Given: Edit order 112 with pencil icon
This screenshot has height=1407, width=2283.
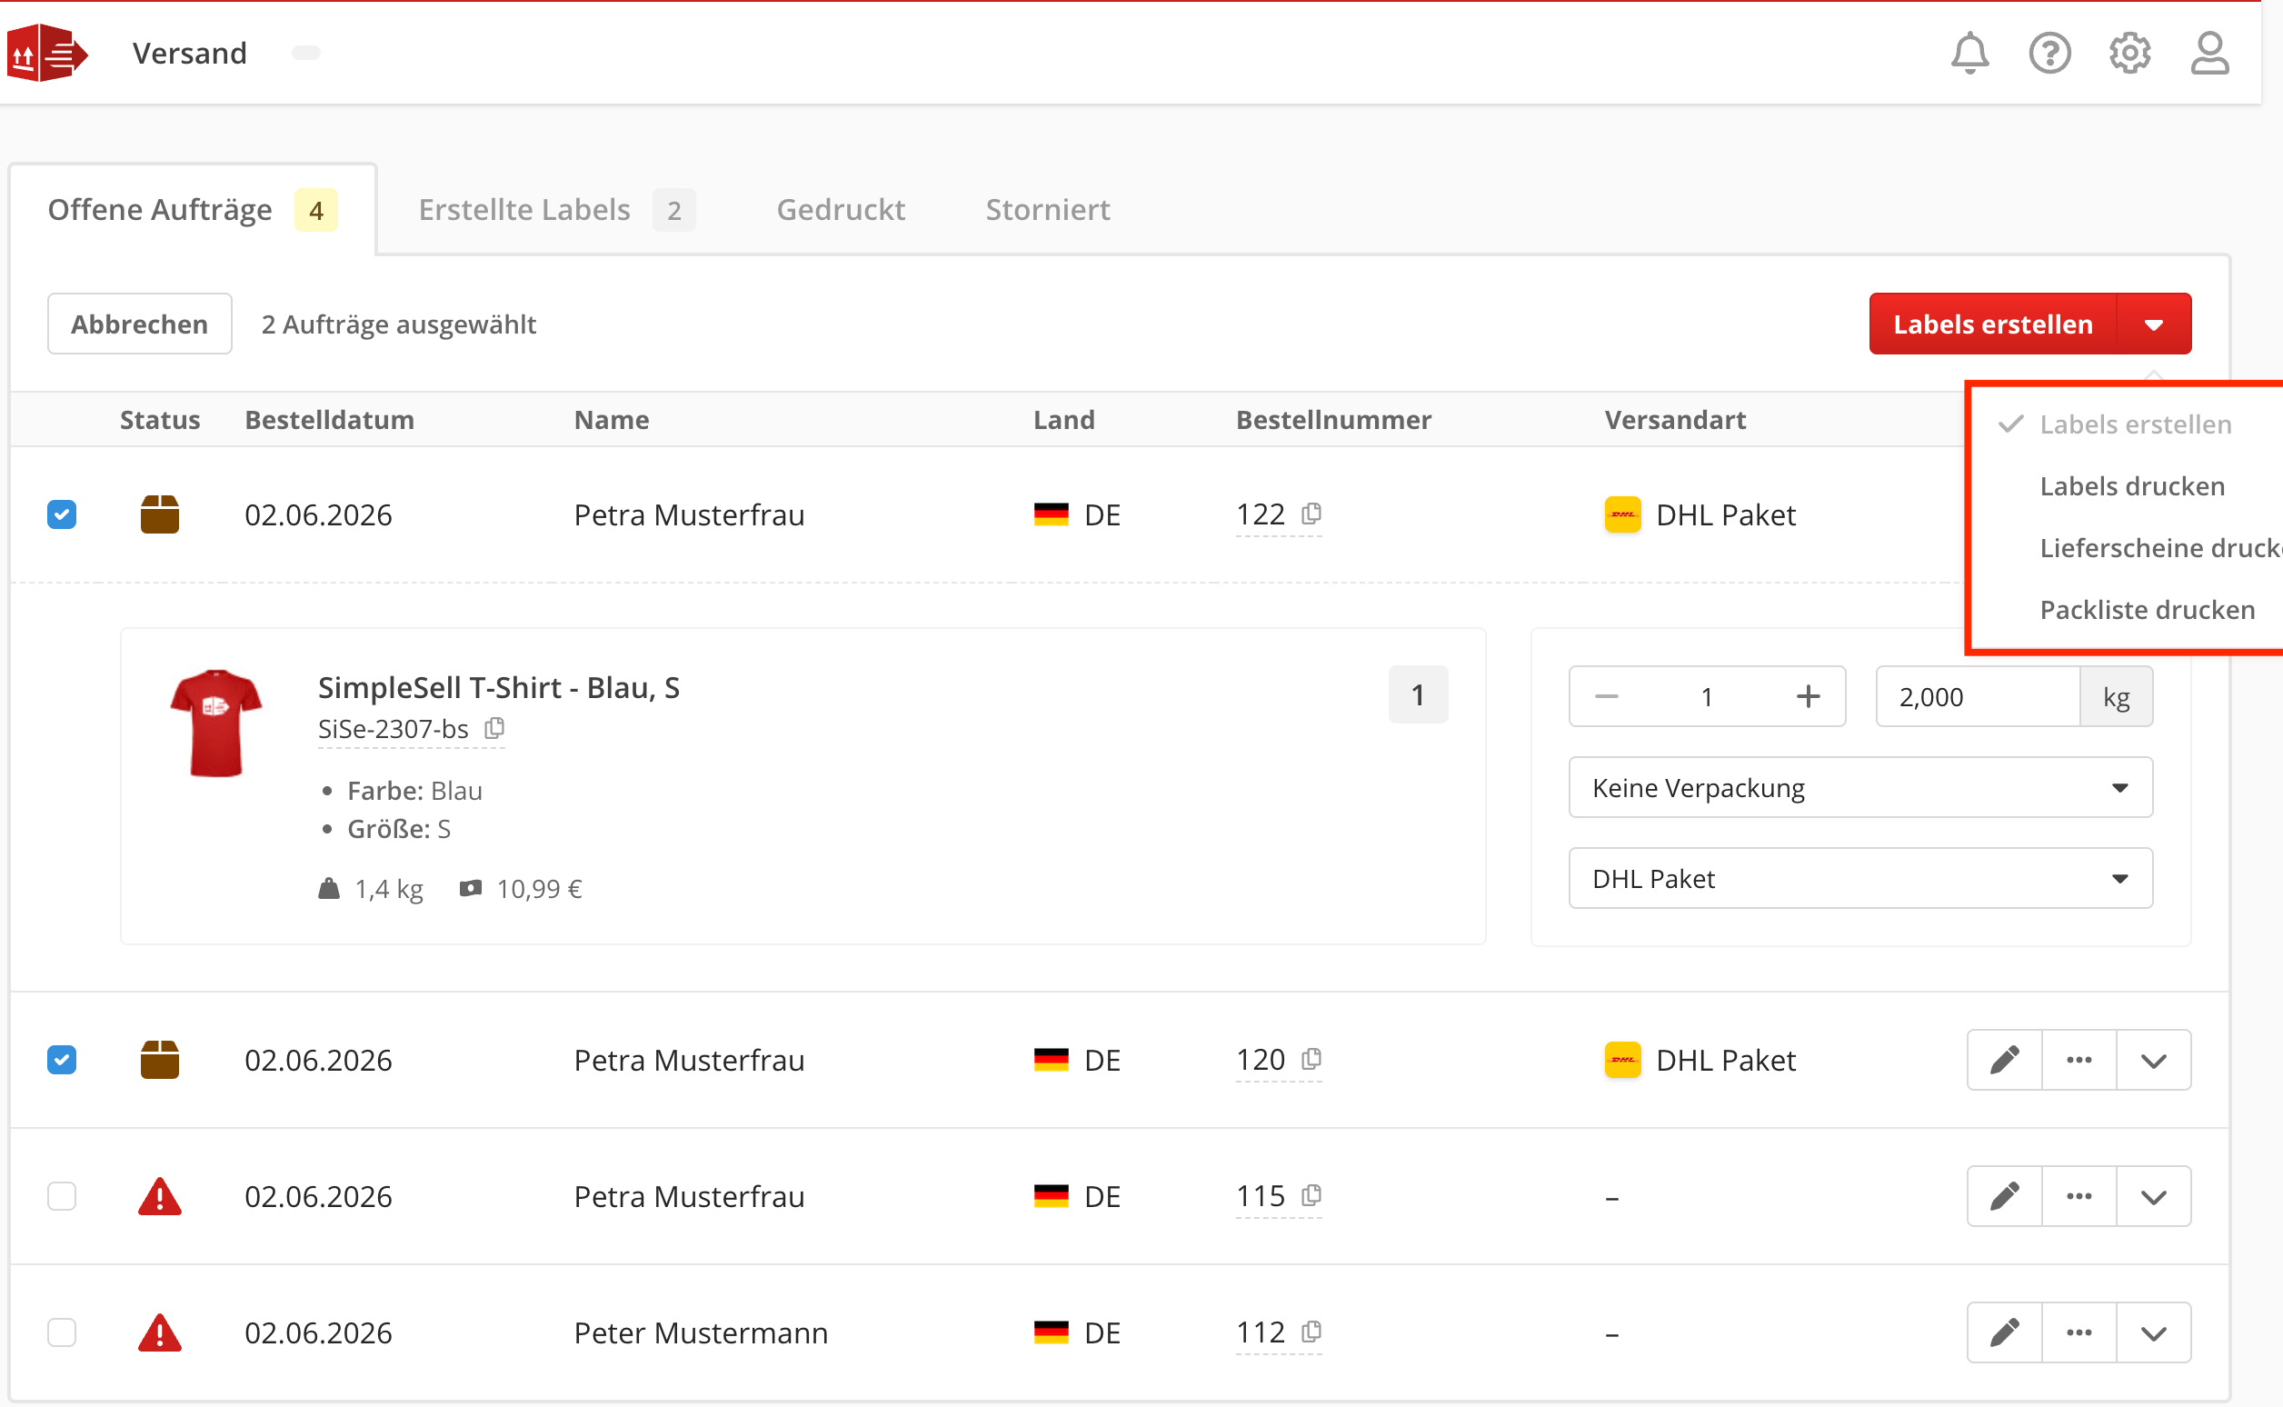Looking at the screenshot, I should [x=2004, y=1332].
